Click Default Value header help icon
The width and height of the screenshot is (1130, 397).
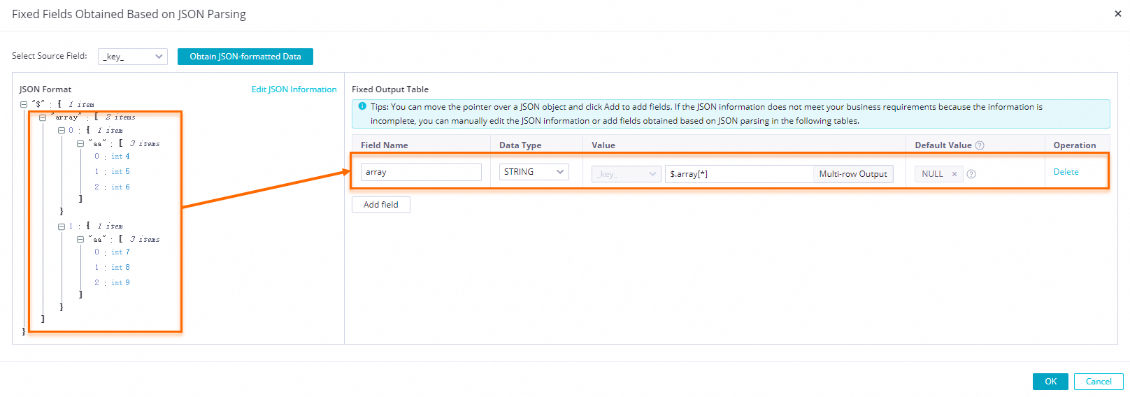click(x=980, y=145)
